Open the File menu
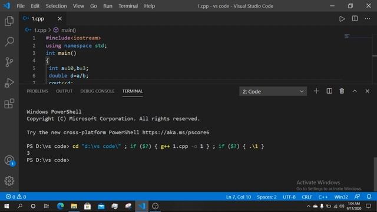 [x=21, y=6]
